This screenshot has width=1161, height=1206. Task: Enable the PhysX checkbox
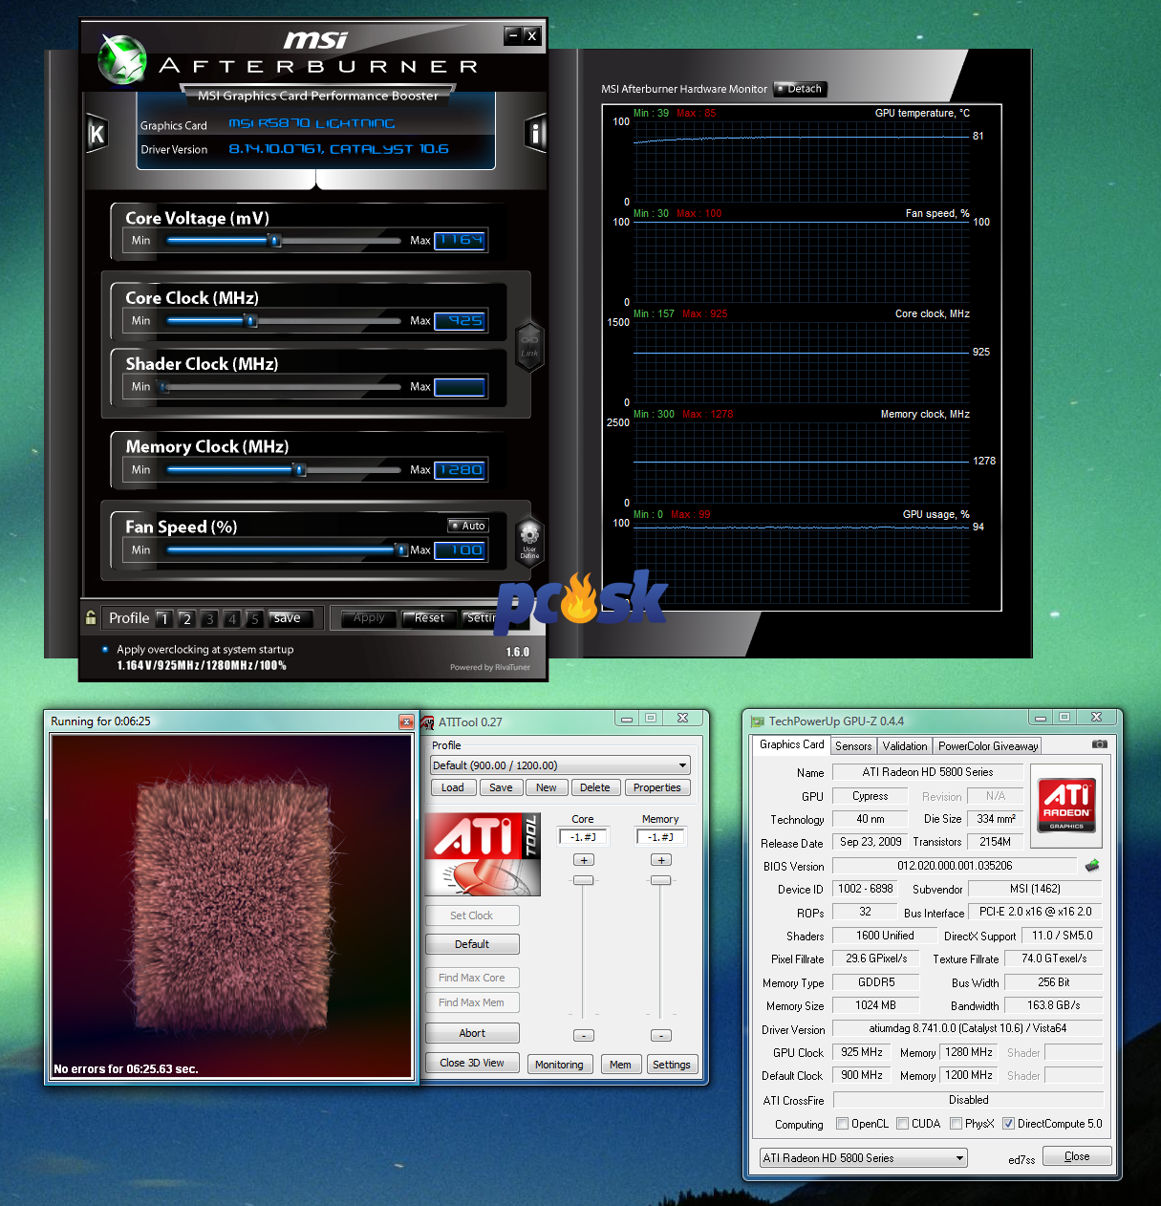click(x=956, y=1124)
